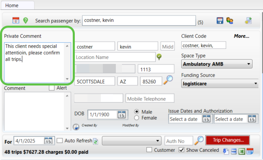Click the (5) result count beside search
The image size is (263, 160).
(200, 22)
